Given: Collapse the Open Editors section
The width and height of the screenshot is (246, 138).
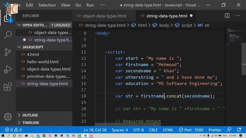Looking at the screenshot, I should 19,25.
